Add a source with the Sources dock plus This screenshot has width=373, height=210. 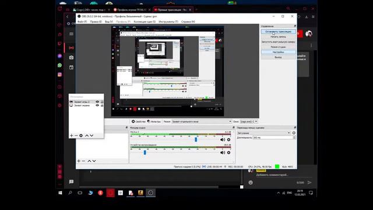tap(71, 135)
